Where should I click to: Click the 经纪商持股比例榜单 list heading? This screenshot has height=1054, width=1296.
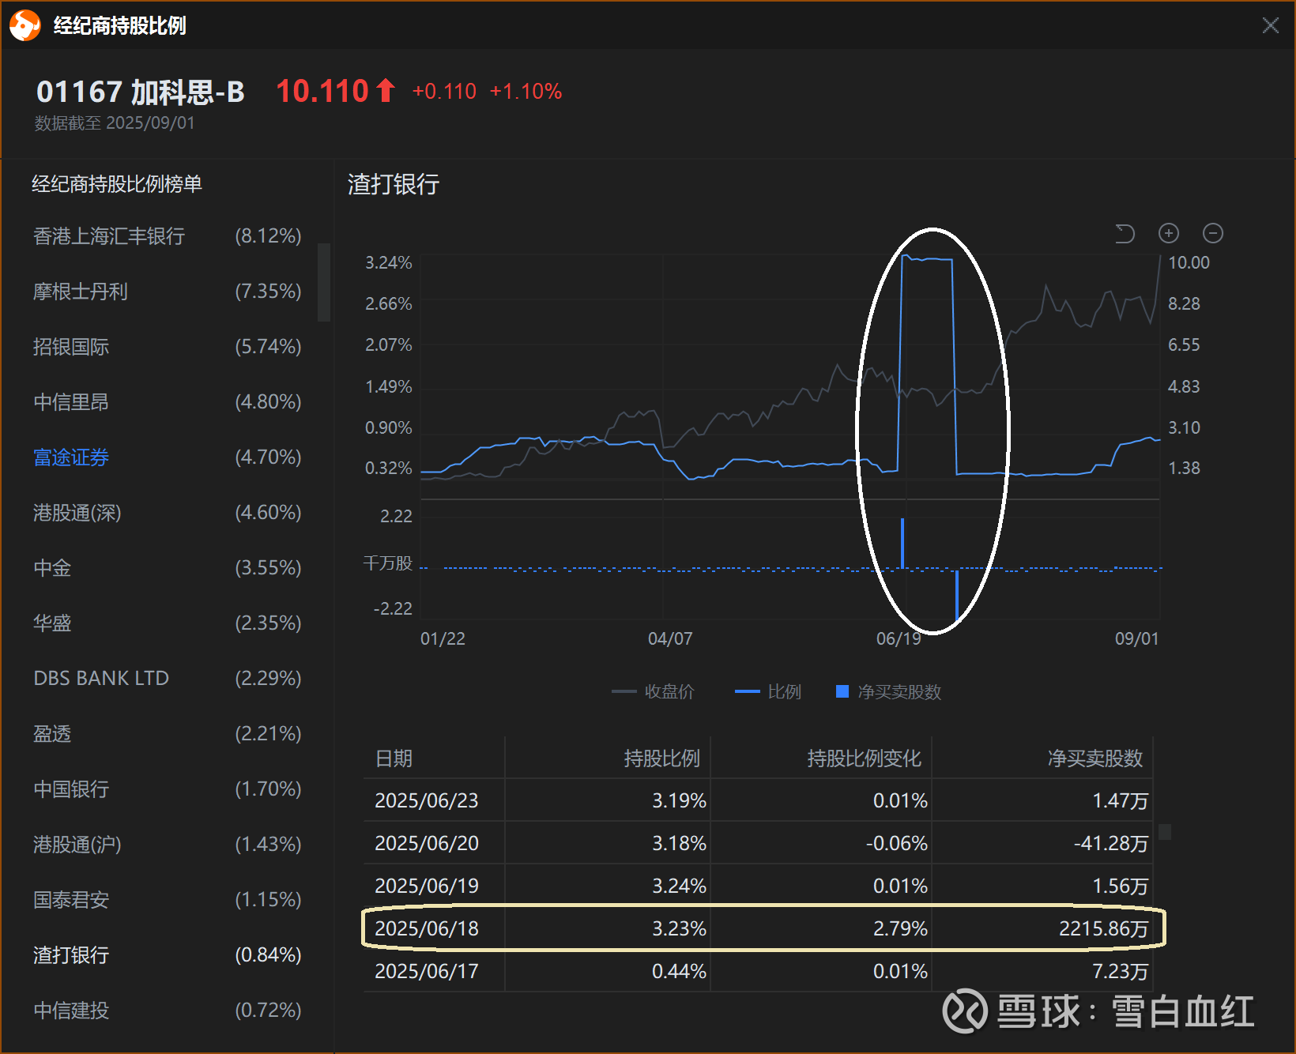point(117,184)
